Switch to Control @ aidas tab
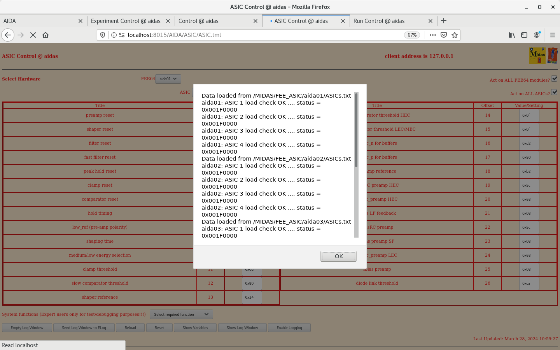The image size is (560, 350). [x=218, y=21]
